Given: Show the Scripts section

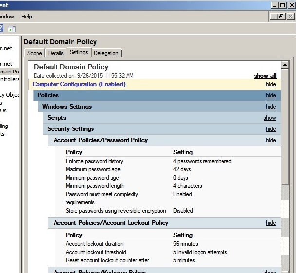Looking at the screenshot, I should coord(270,118).
